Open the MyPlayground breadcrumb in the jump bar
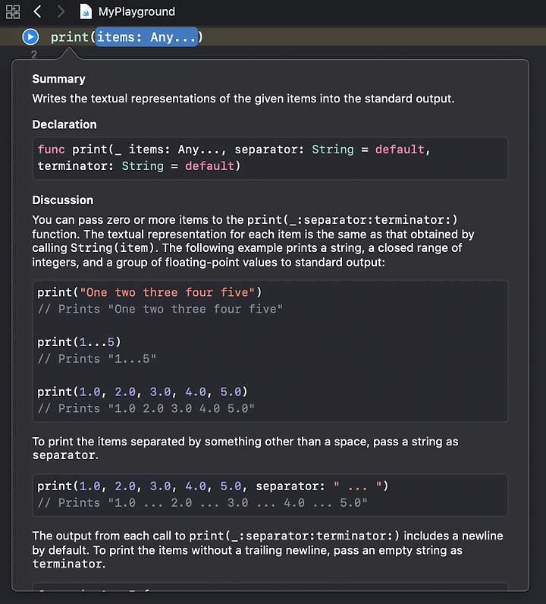 [136, 11]
